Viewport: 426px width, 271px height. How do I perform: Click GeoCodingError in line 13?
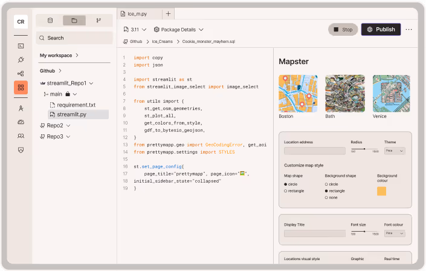pyautogui.click(x=224, y=145)
